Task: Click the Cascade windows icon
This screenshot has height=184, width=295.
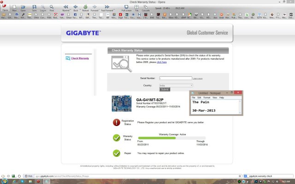Action: click(146, 8)
